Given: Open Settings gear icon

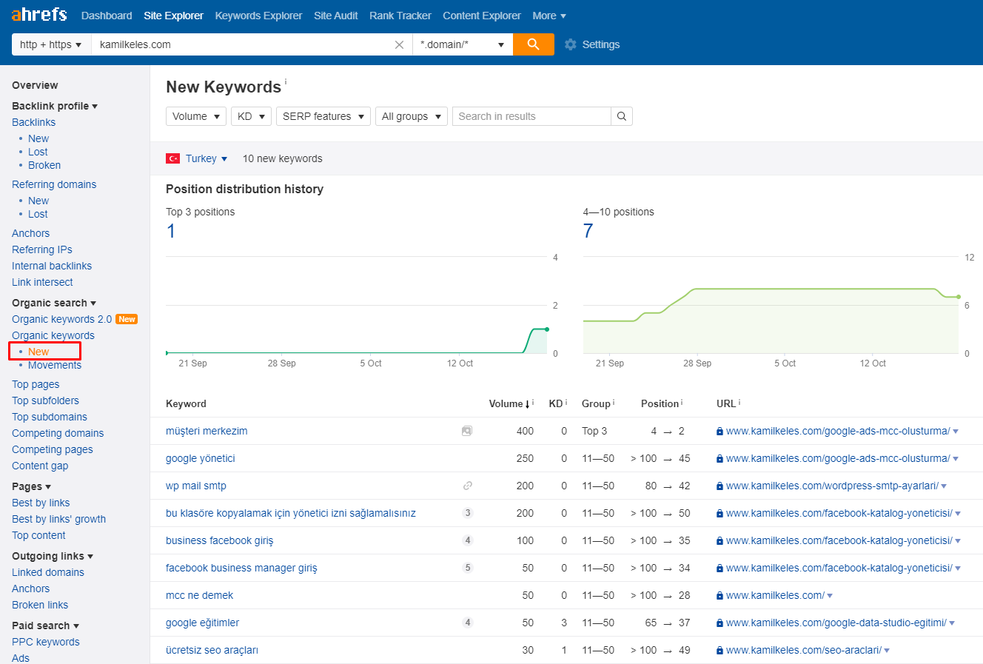Looking at the screenshot, I should (x=571, y=44).
